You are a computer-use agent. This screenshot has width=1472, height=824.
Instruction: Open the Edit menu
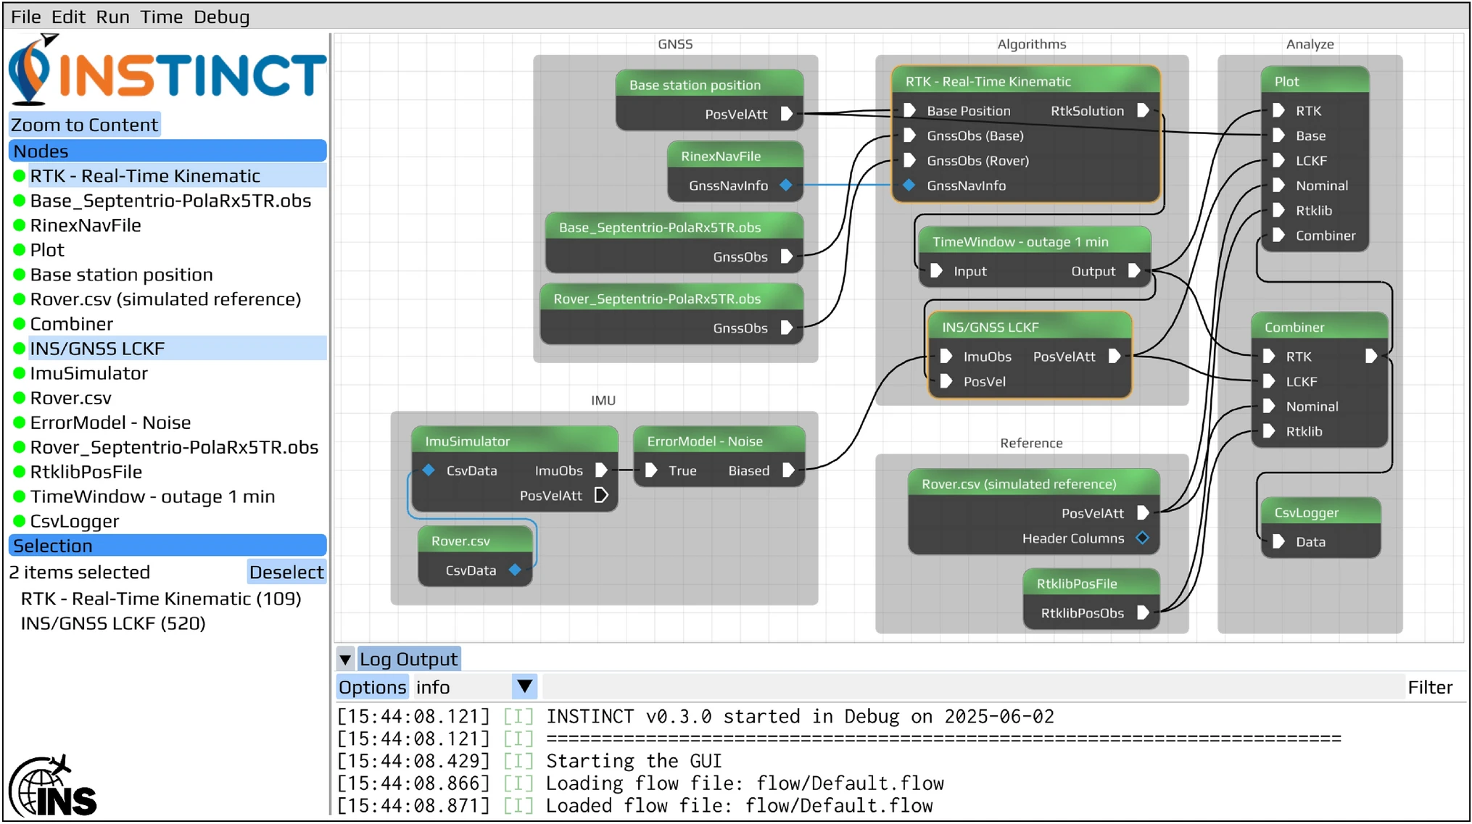[68, 16]
